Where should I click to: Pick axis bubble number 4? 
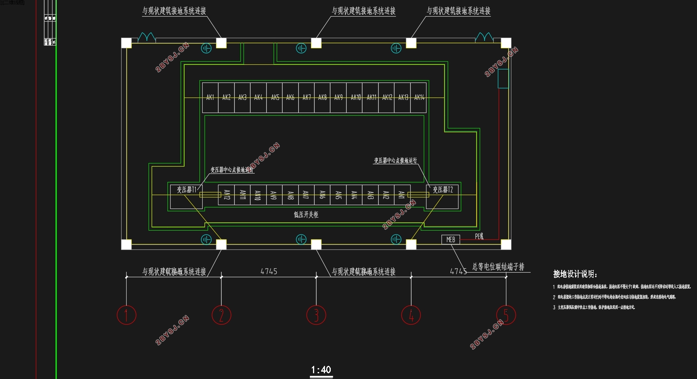[x=411, y=315]
